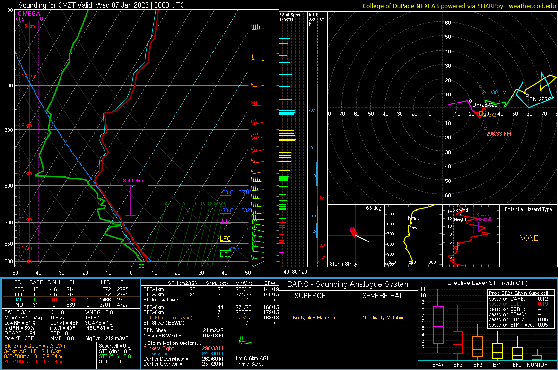Click the yellow LFC marker label

click(x=225, y=238)
